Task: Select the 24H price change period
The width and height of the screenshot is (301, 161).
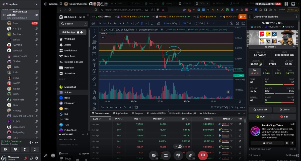Action: tap(290, 72)
